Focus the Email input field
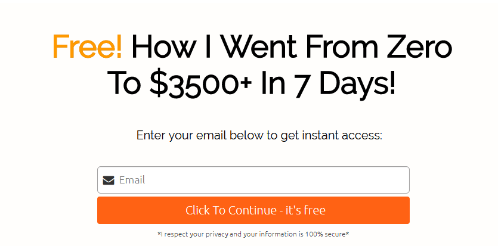 point(253,180)
